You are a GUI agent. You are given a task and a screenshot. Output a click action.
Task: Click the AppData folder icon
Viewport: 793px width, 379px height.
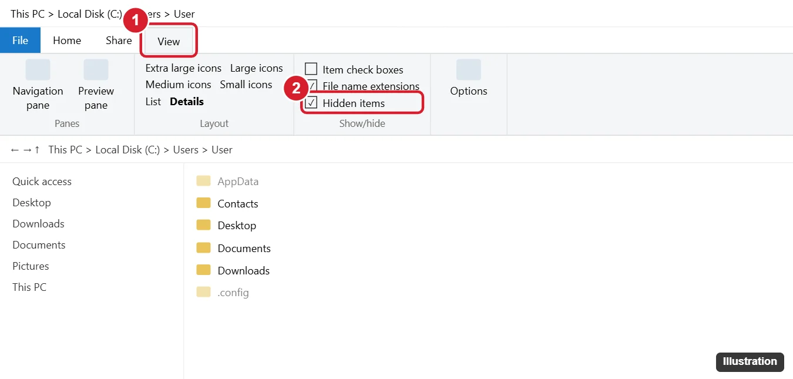click(x=203, y=180)
